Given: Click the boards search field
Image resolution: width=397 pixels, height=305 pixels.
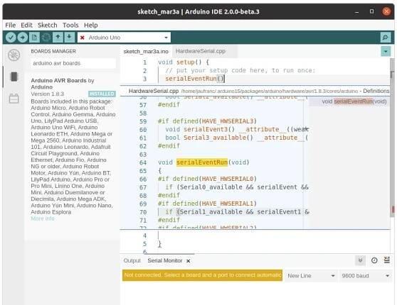Looking at the screenshot, I should point(73,63).
